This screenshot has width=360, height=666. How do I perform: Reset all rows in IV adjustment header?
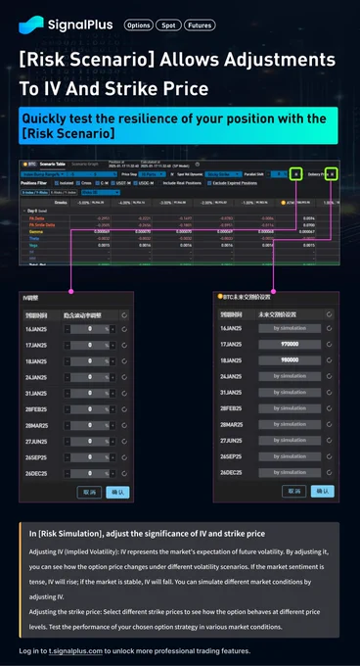(124, 315)
